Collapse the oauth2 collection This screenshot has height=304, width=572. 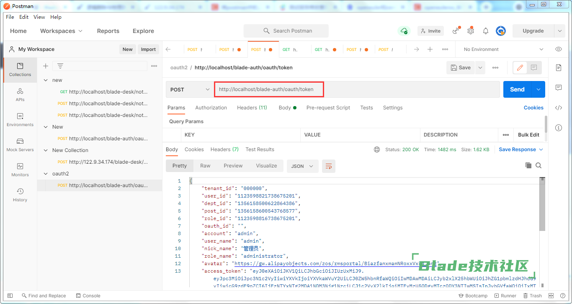(46, 174)
